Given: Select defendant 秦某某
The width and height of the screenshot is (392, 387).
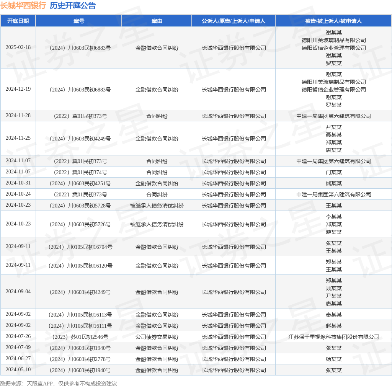Looking at the screenshot, I should 333,315.
